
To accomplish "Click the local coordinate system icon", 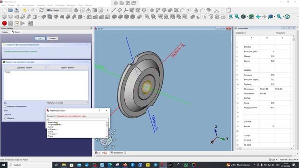I will [x=126, y=10].
